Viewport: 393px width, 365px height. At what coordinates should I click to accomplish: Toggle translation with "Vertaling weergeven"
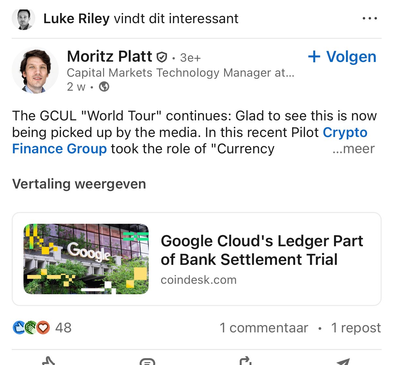point(79,184)
